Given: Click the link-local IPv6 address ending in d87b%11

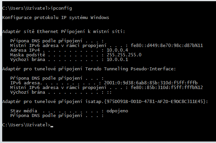Looking at the screenshot, I should coord(166,46).
